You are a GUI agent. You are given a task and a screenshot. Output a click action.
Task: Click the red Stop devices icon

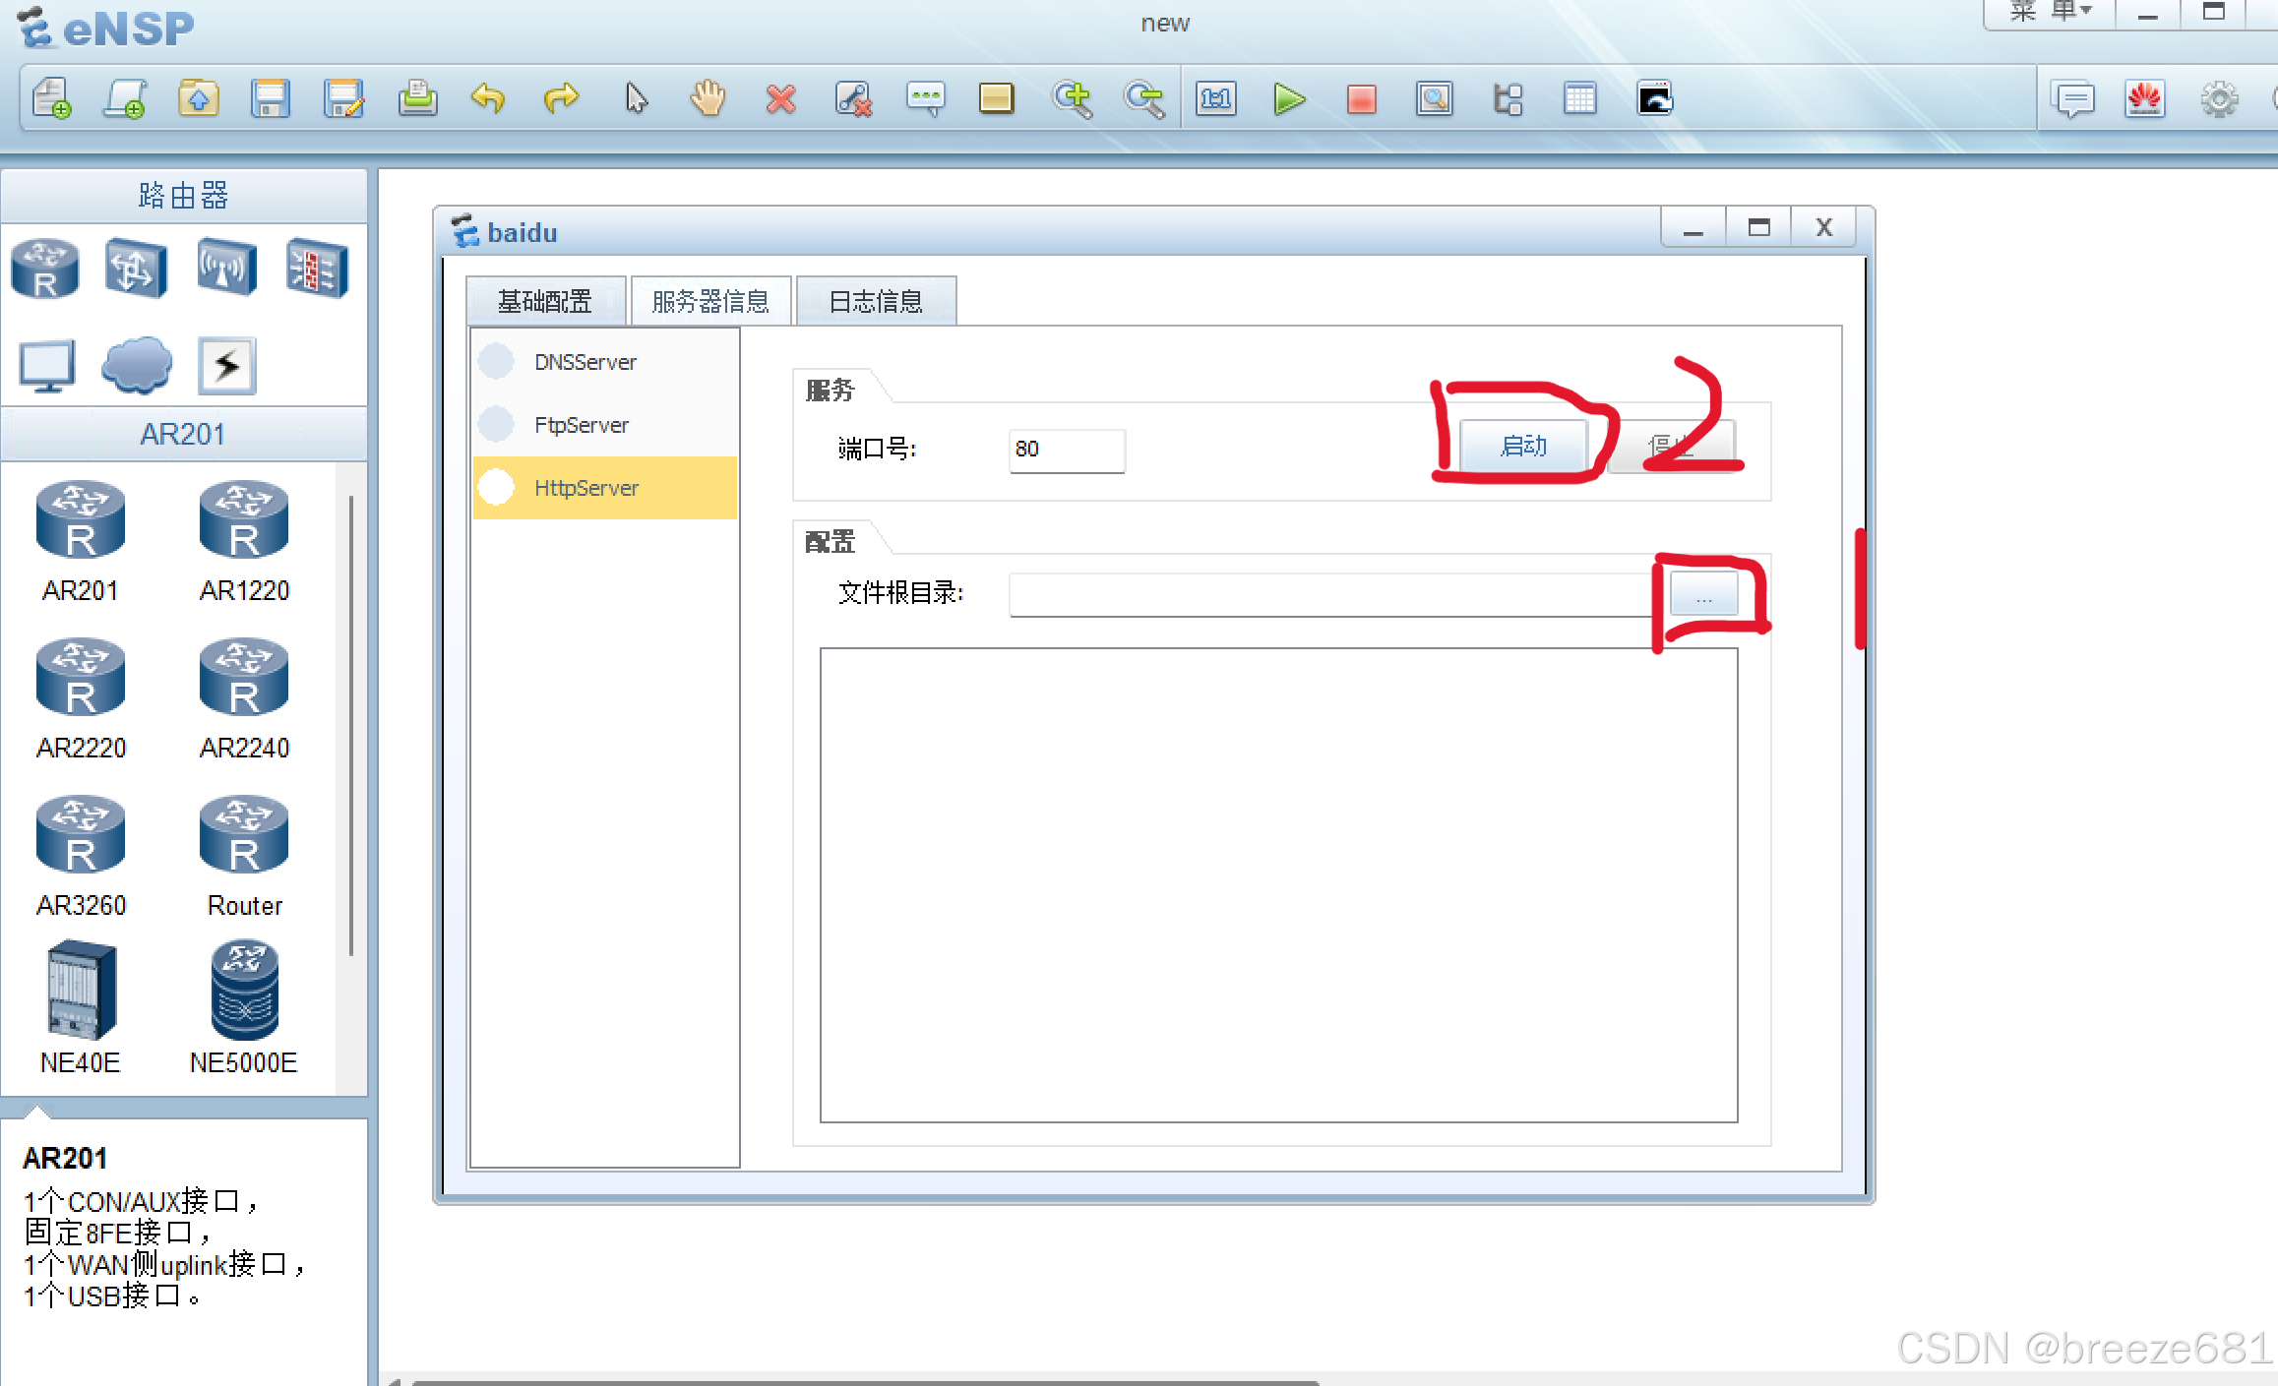point(1361,99)
